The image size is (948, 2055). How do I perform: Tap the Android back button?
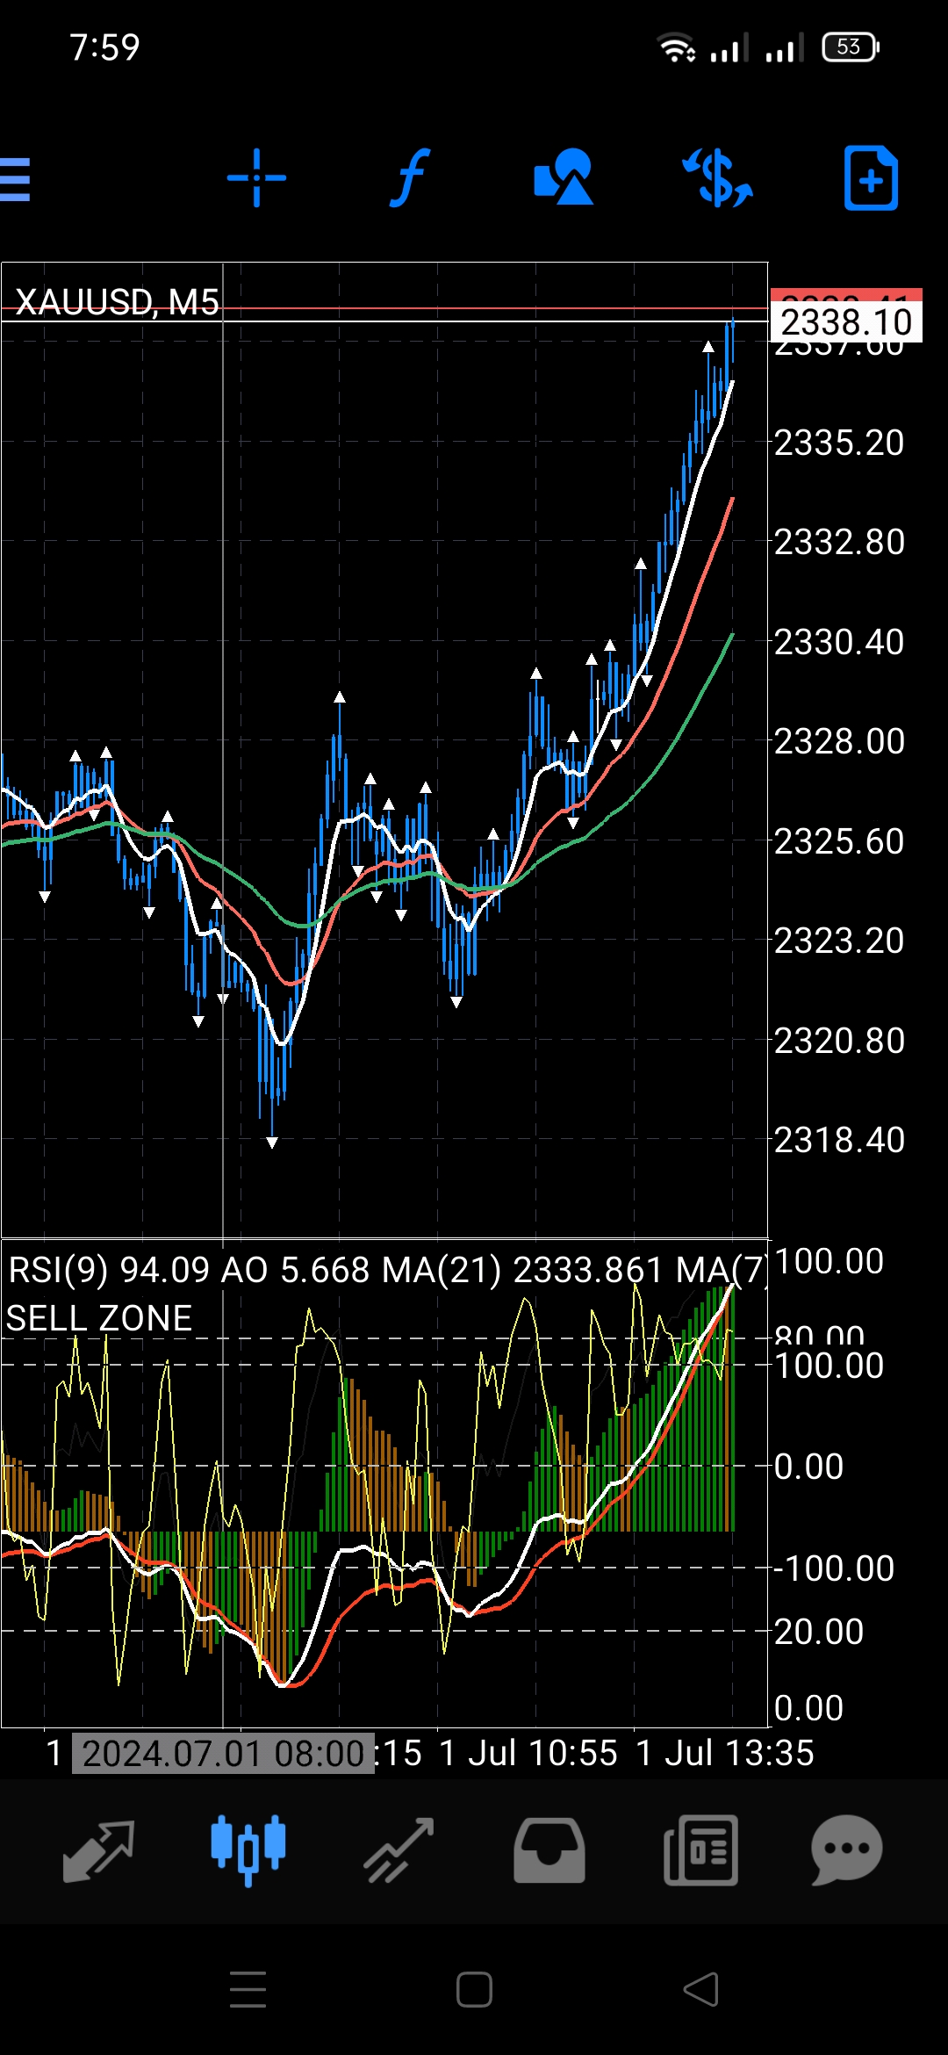tap(700, 1989)
